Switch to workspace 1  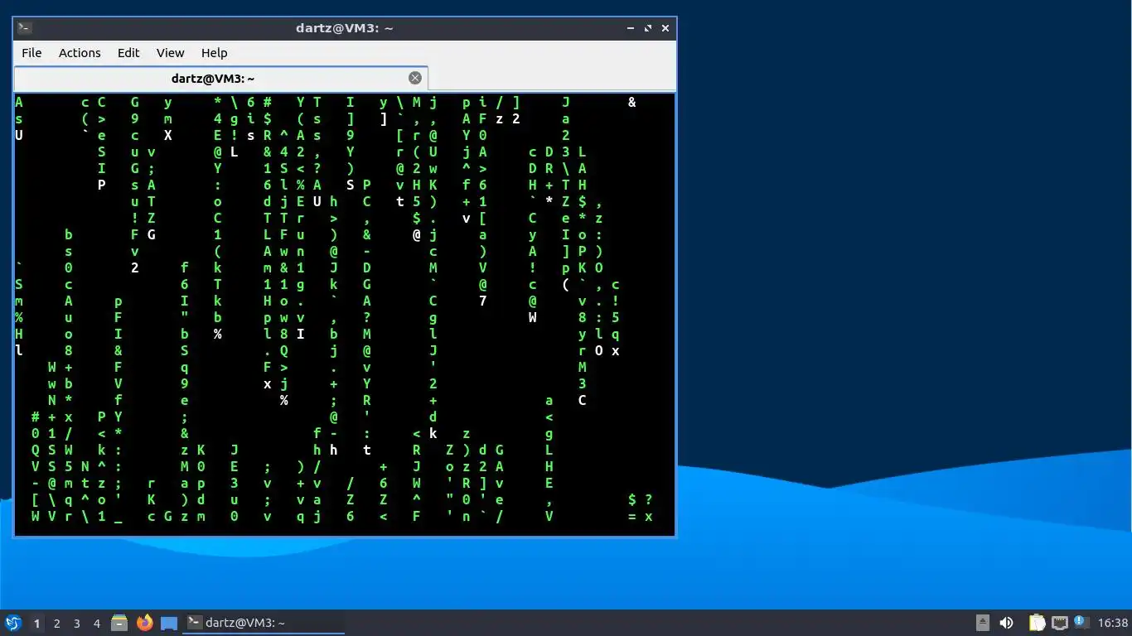[x=36, y=623]
